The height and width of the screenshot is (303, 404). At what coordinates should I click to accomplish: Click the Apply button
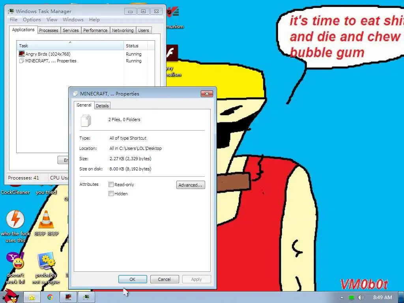point(196,279)
